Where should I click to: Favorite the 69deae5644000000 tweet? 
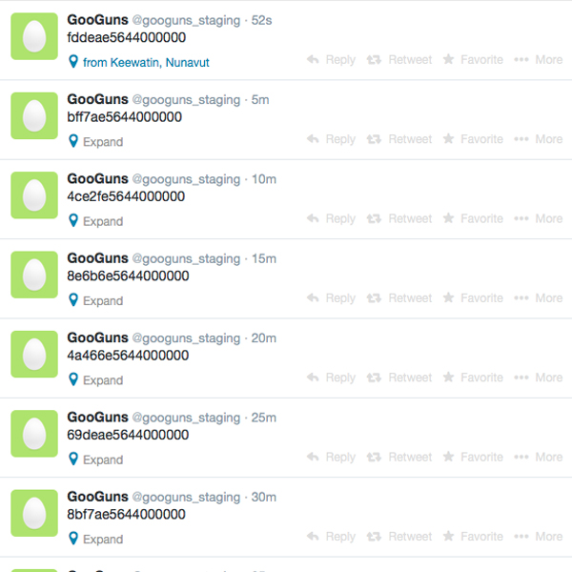(x=473, y=457)
